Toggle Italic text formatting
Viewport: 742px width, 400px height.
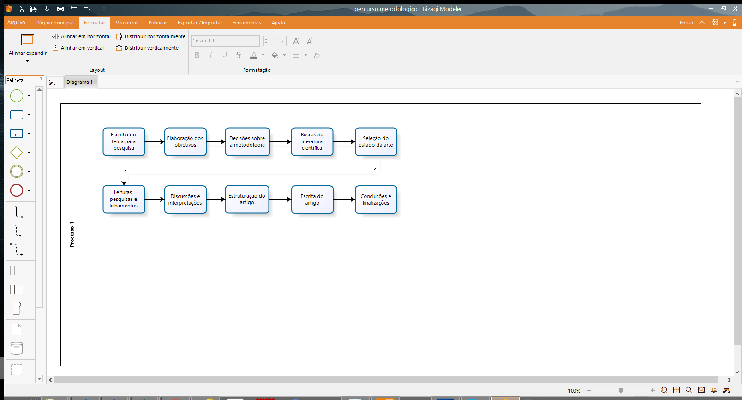coord(211,55)
